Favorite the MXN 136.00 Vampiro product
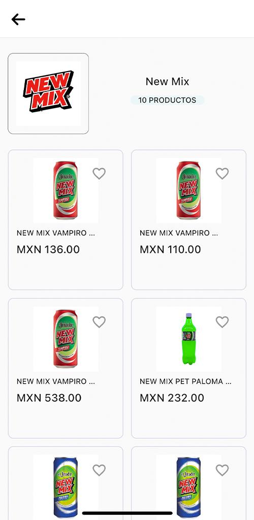This screenshot has width=254, height=520. point(99,174)
